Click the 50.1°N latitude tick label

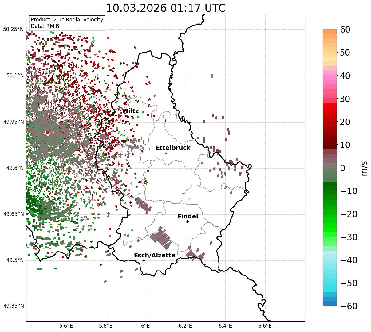(14, 76)
